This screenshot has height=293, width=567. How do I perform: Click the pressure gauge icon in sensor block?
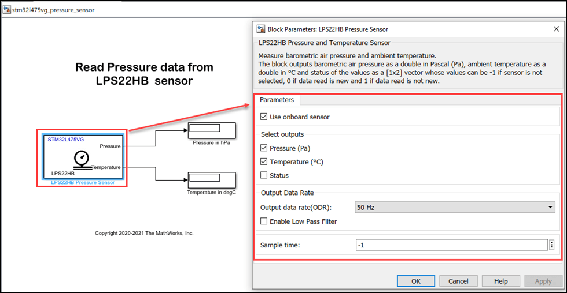[x=82, y=159]
